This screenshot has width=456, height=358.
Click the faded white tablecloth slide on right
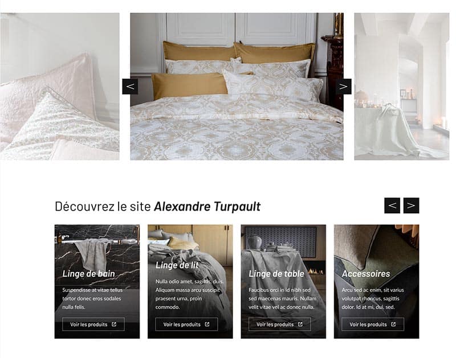point(402,87)
